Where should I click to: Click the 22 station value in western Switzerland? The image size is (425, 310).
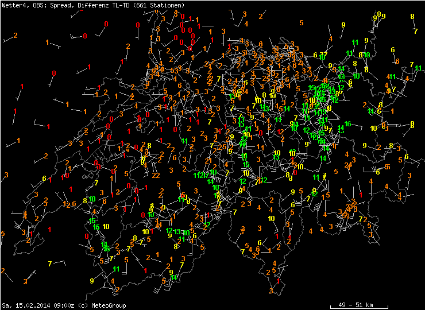coord(156,175)
